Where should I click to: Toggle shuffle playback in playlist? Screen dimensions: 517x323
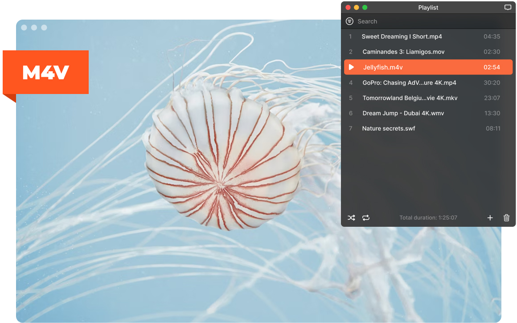(x=351, y=218)
